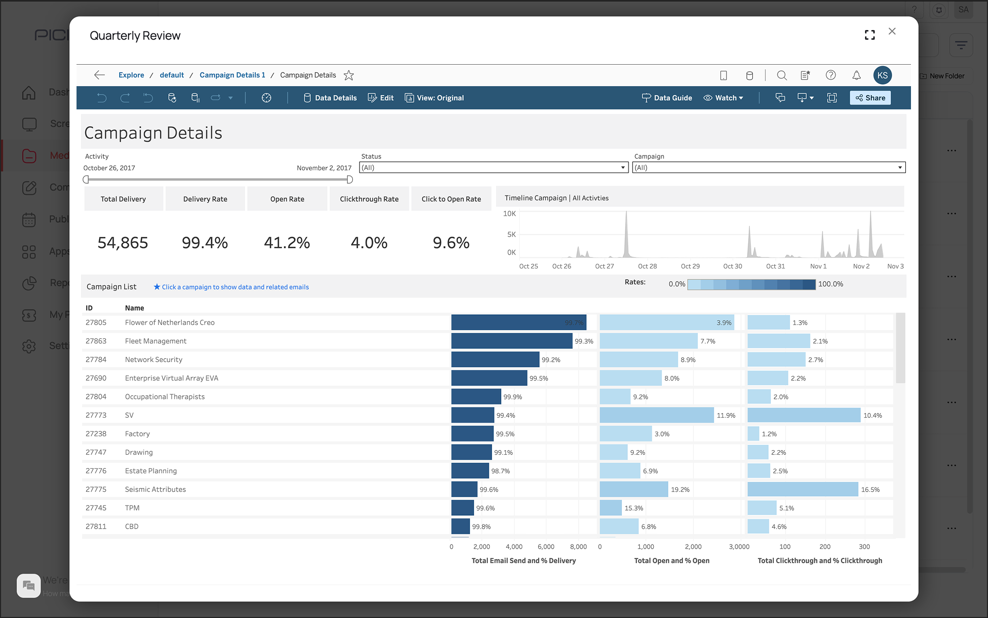Image resolution: width=988 pixels, height=618 pixels.
Task: Open the Data Guide panel
Action: tap(667, 98)
